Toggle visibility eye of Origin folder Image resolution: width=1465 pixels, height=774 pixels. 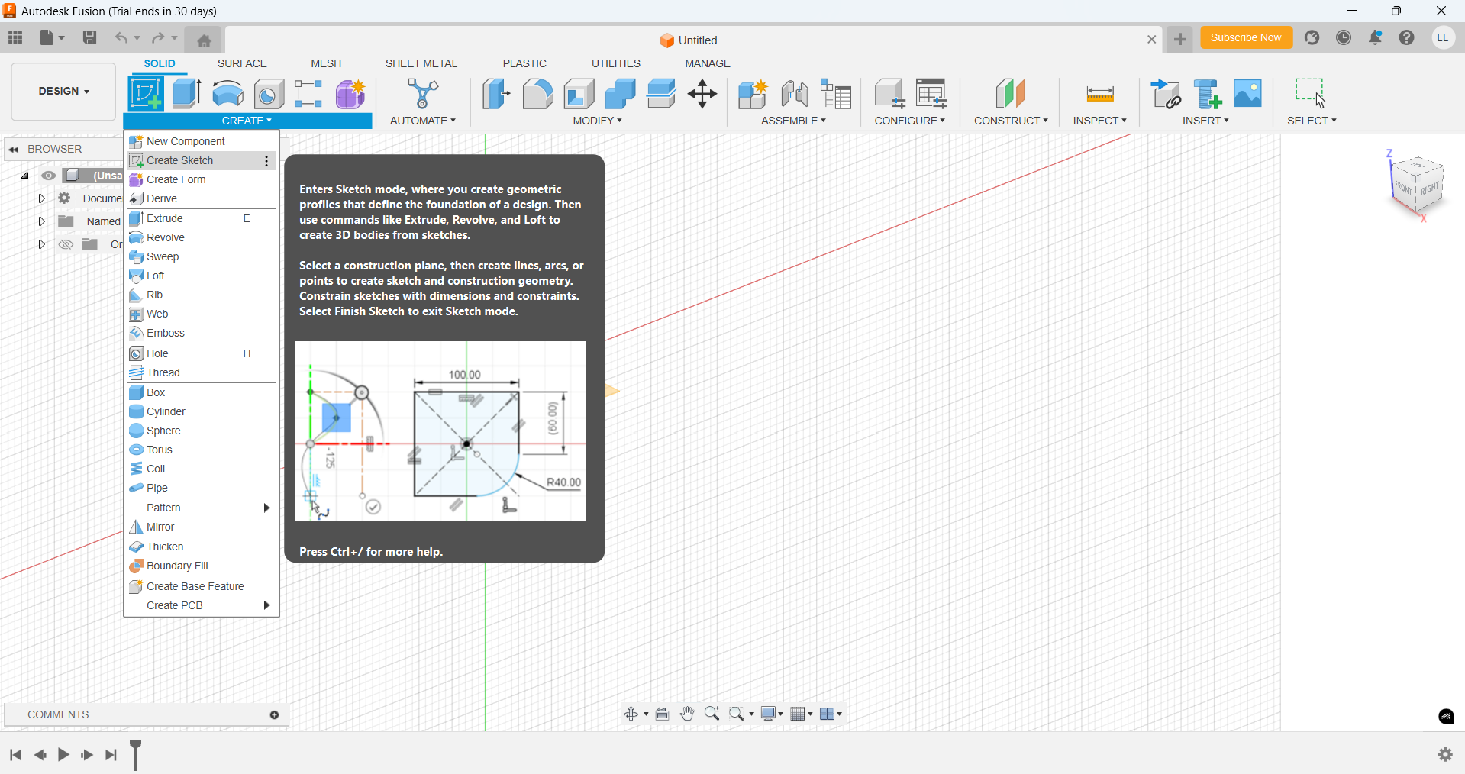pyautogui.click(x=66, y=244)
